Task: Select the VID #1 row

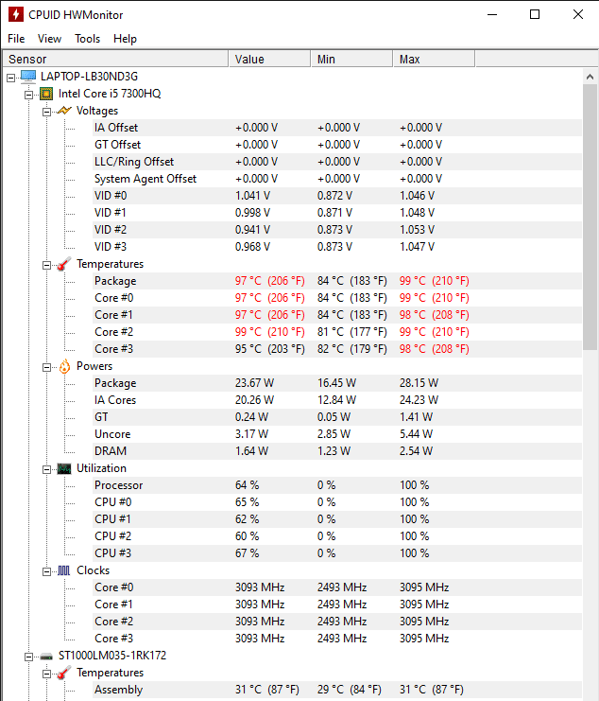Action: 337,213
